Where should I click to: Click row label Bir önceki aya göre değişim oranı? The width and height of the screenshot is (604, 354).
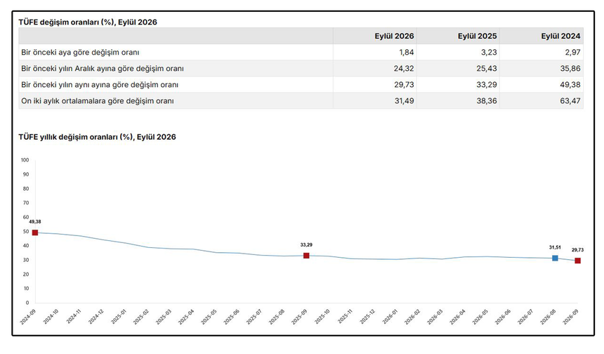click(x=80, y=53)
